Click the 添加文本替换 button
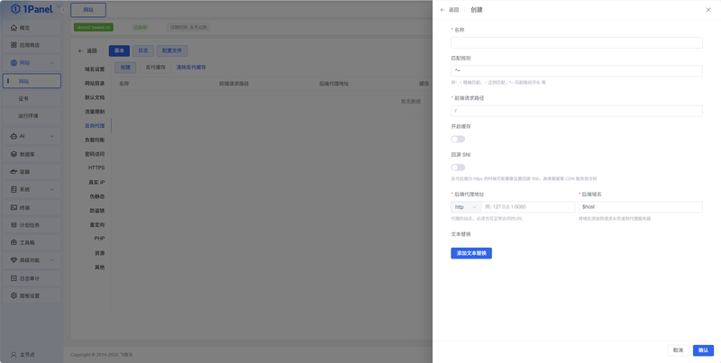Screen dimensions: 721x363 point(471,253)
